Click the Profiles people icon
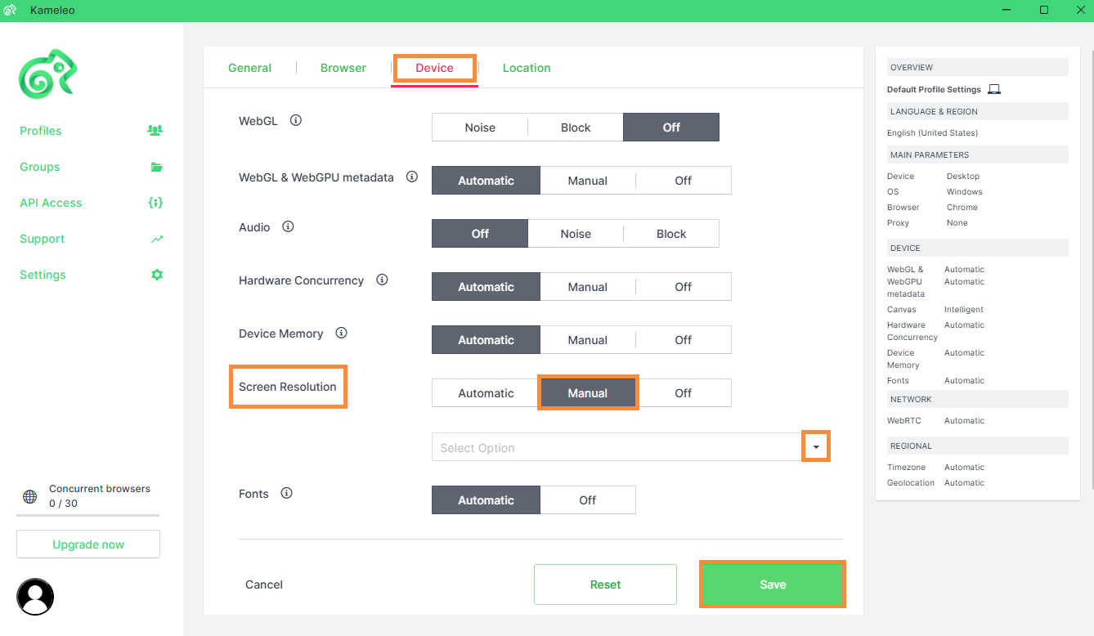 [155, 130]
